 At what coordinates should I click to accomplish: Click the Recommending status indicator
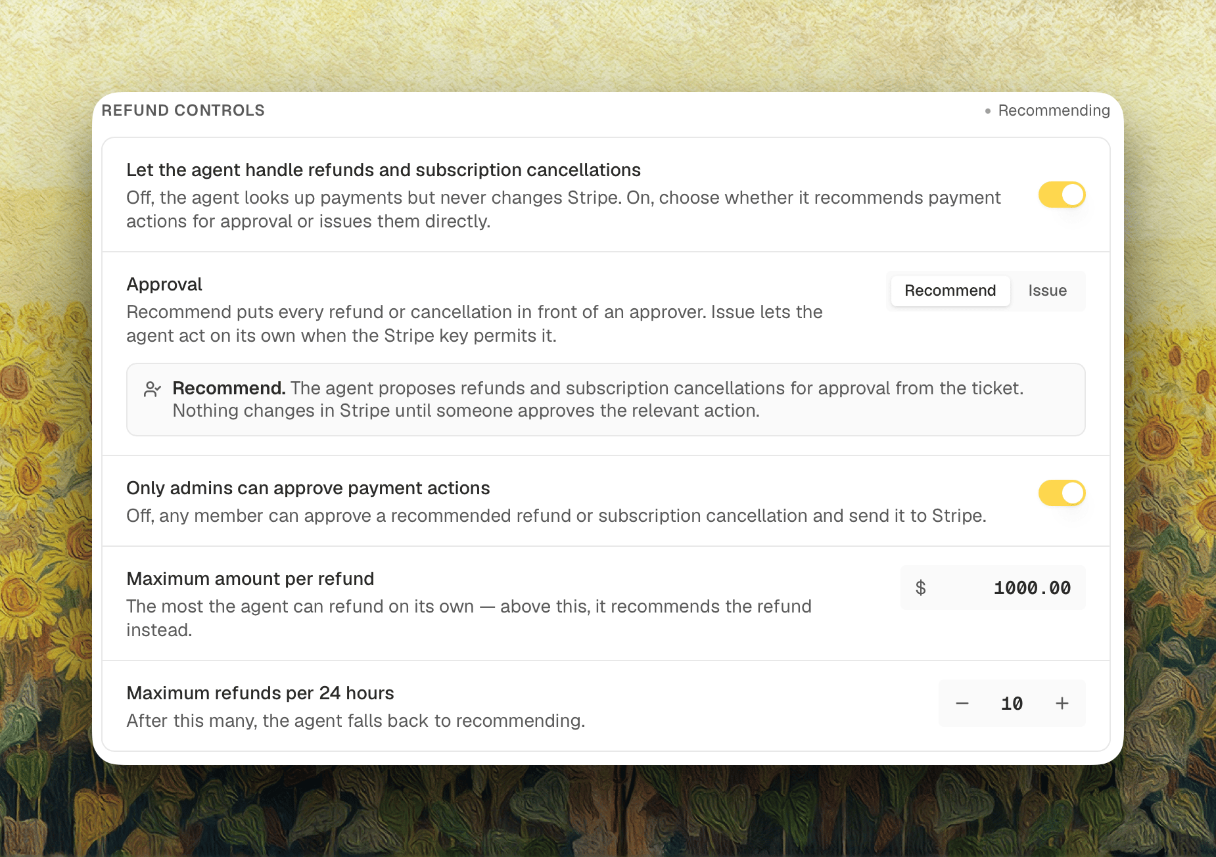[1047, 110]
